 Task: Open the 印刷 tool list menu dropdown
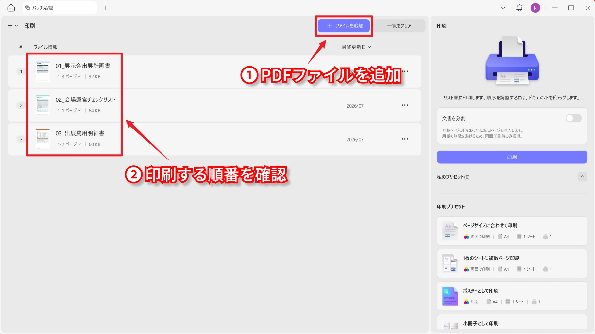13,26
